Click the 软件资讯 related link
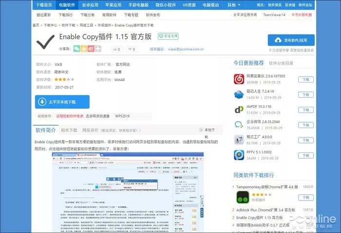 [x=275, y=5]
